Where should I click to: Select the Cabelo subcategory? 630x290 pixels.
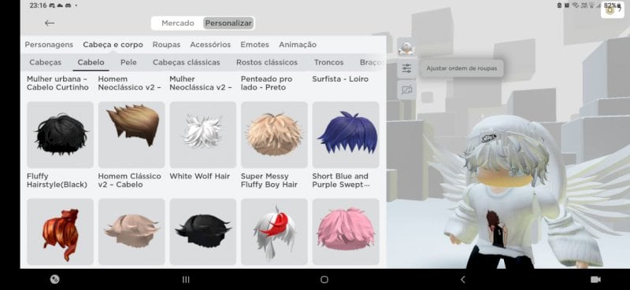pos(91,63)
